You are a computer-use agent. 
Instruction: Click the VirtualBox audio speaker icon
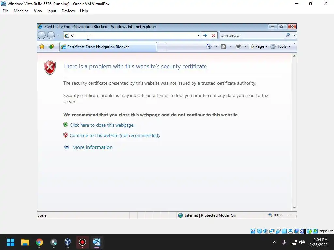[x=266, y=231]
